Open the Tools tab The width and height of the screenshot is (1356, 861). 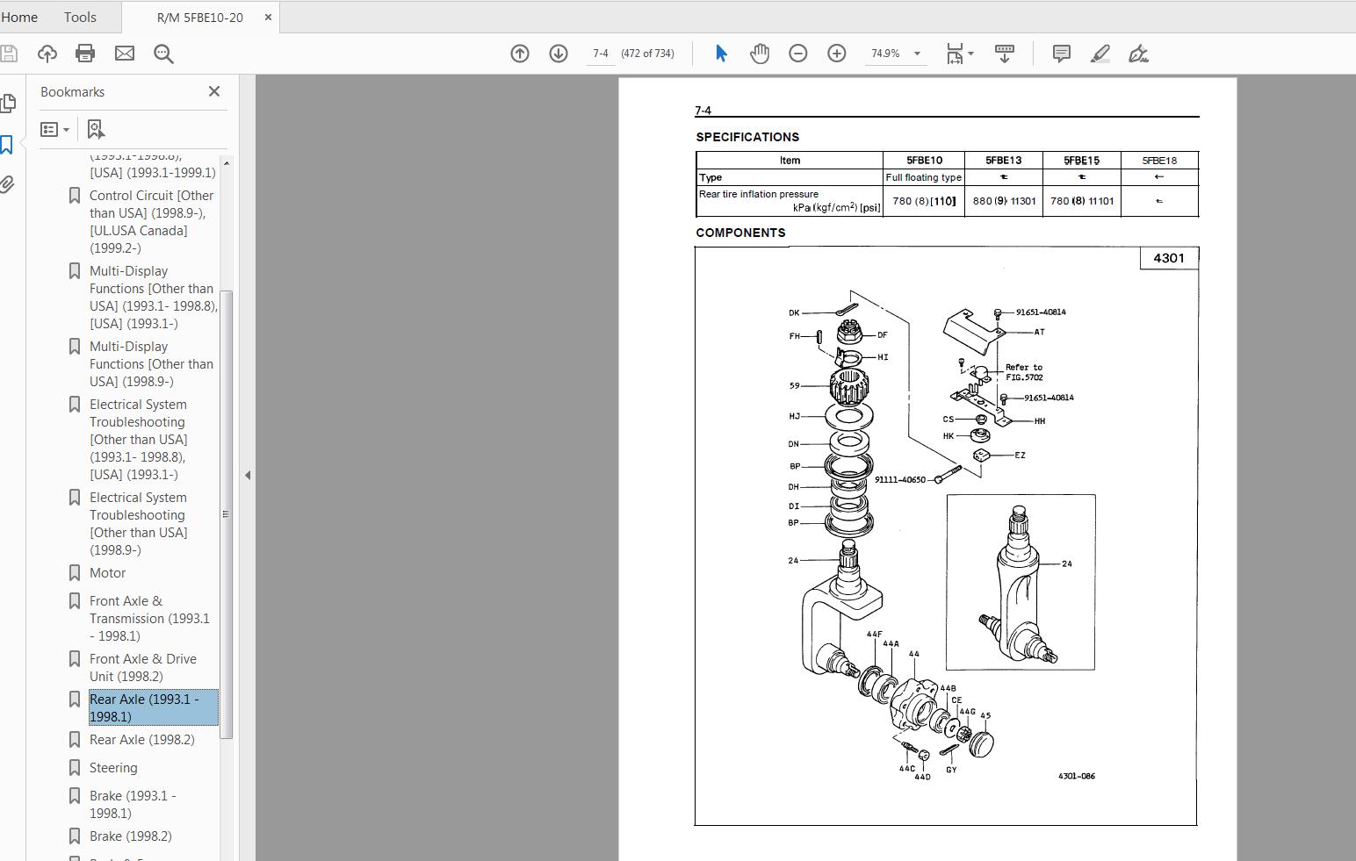click(x=79, y=17)
